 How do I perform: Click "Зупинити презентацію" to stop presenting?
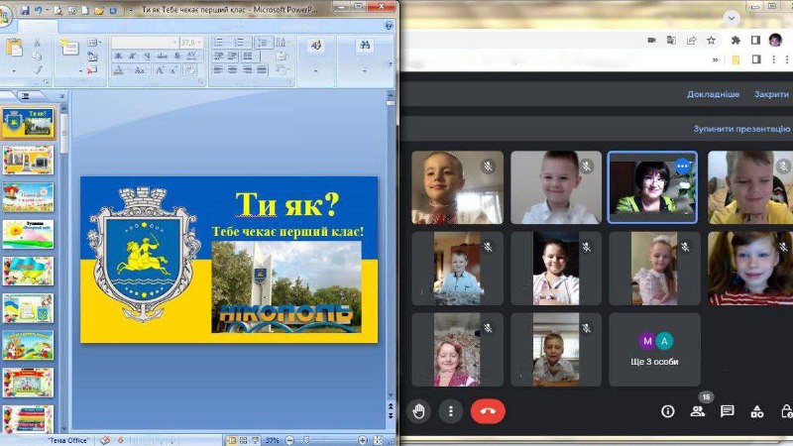coord(741,129)
